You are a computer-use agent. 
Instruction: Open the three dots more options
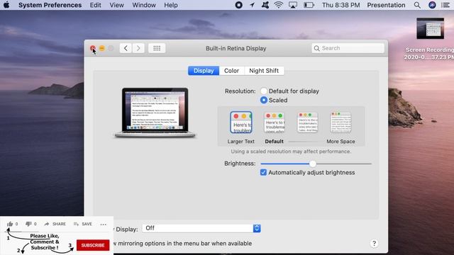104,224
